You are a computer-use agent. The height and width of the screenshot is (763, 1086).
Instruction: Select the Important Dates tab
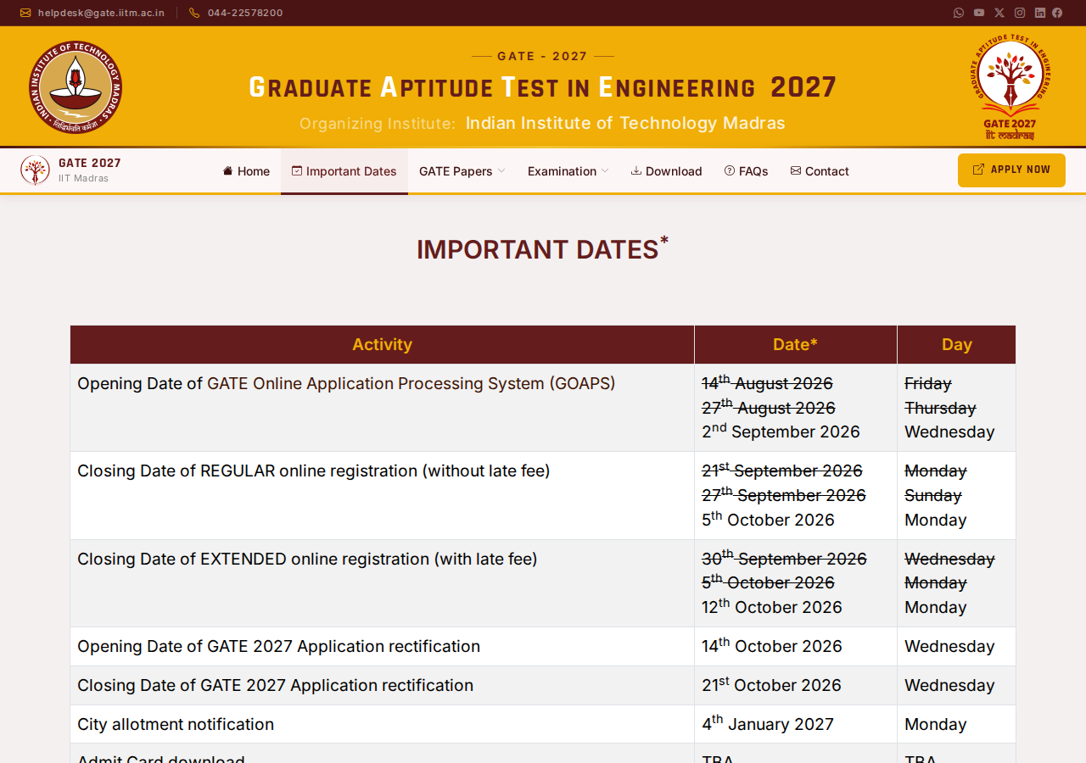click(344, 171)
